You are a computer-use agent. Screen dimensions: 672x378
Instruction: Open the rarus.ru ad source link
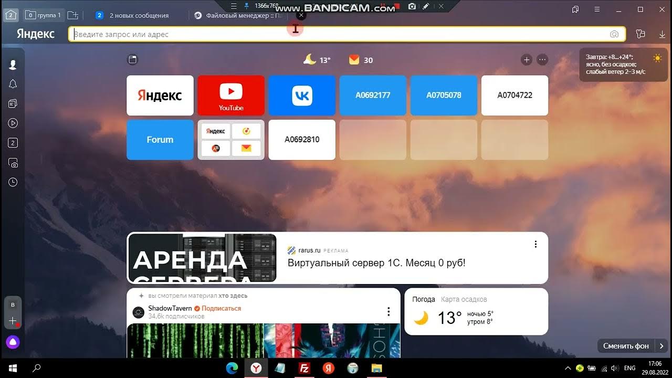309,250
